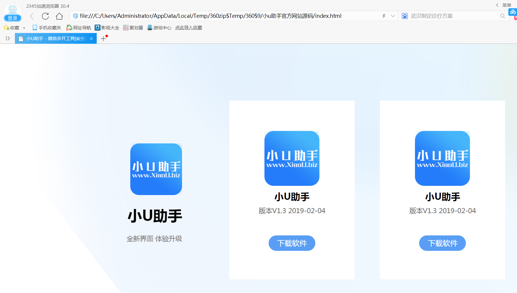Open the 点此导入收藏 link

click(x=188, y=27)
